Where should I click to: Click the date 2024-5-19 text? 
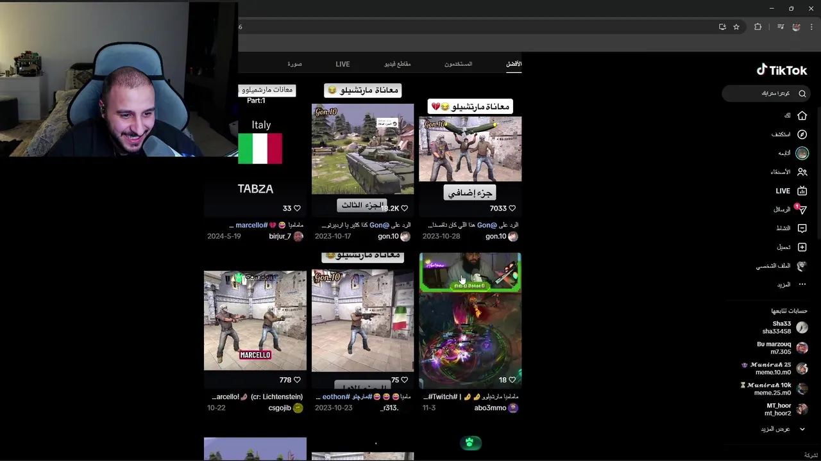224,236
